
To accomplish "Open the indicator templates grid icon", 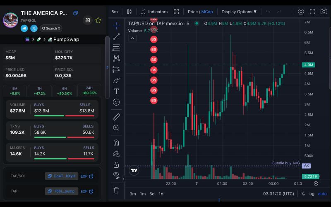I will click(x=176, y=12).
